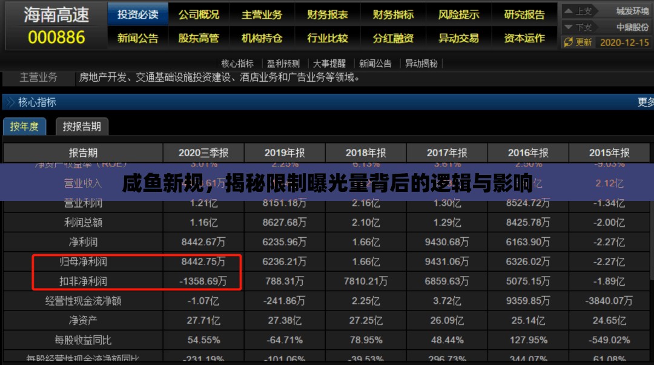Open the 分红融资 tab
Screen dimensions: 654x365
tap(393, 38)
